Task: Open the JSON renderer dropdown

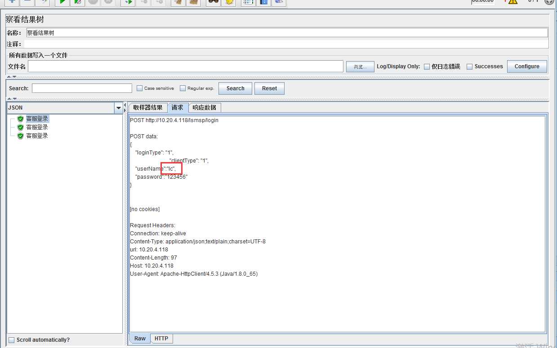Action: [119, 108]
